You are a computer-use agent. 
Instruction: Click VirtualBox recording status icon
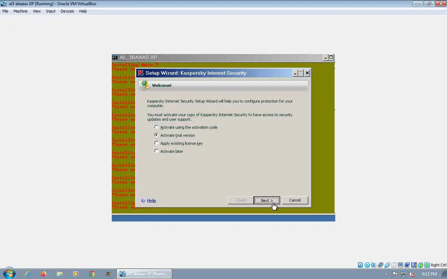click(407, 265)
